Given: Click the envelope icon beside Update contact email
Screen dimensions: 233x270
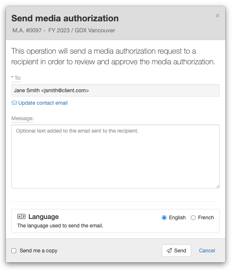Looking at the screenshot, I should 14,103.
